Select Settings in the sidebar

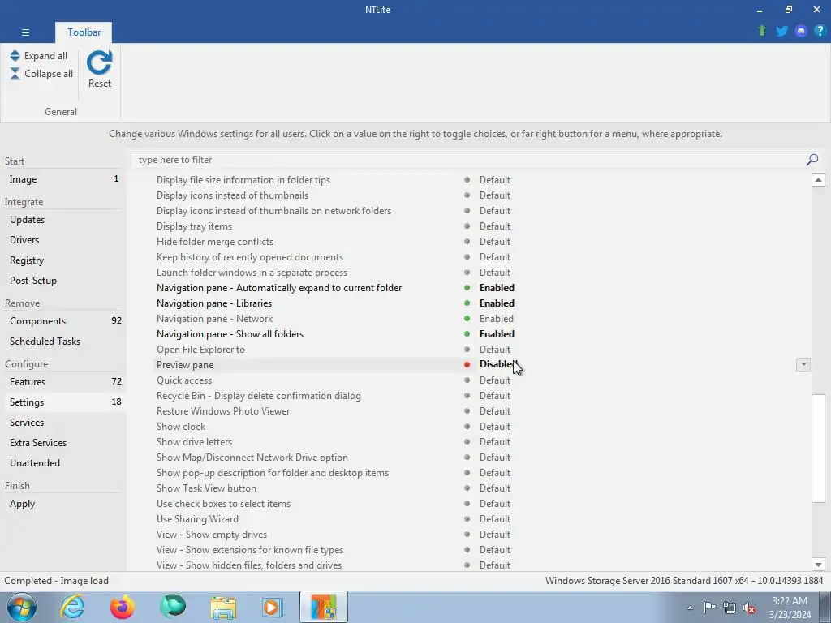[63, 402]
